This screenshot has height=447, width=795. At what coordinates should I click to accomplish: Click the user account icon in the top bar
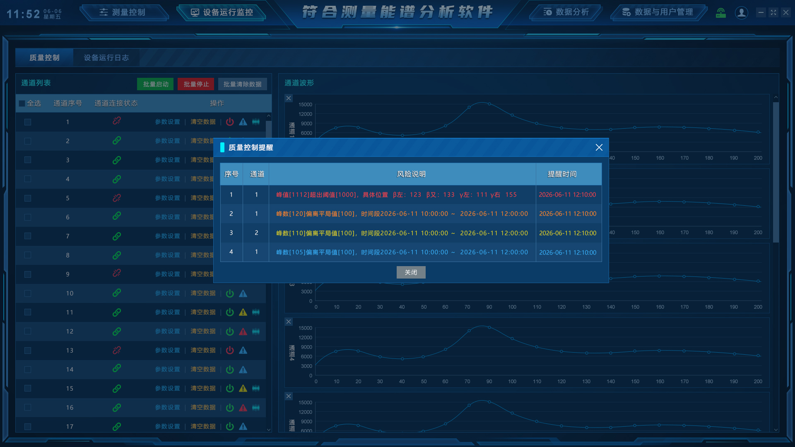741,12
